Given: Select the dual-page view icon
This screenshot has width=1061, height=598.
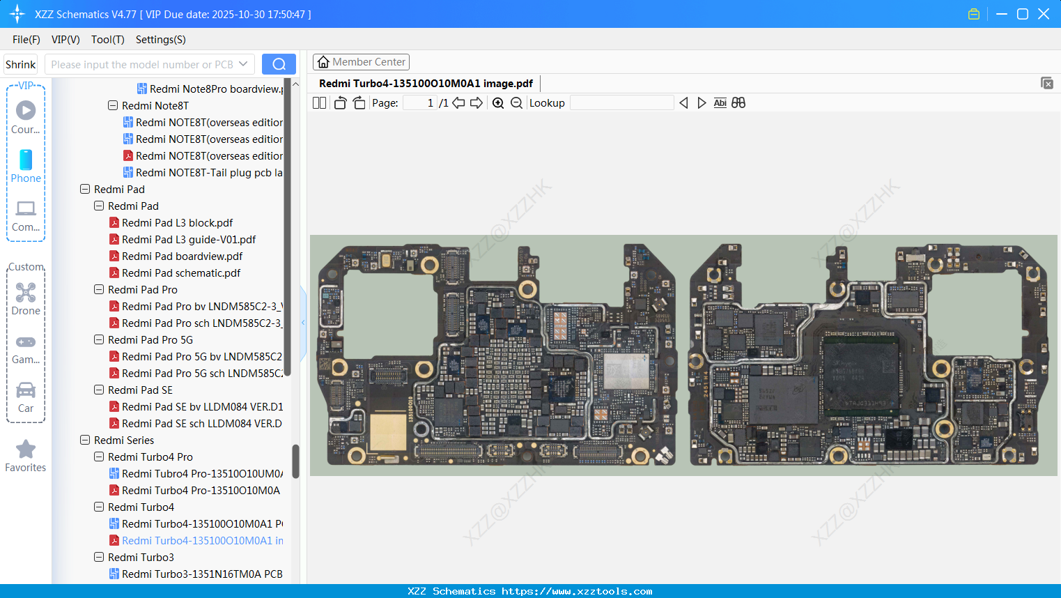Looking at the screenshot, I should point(319,102).
